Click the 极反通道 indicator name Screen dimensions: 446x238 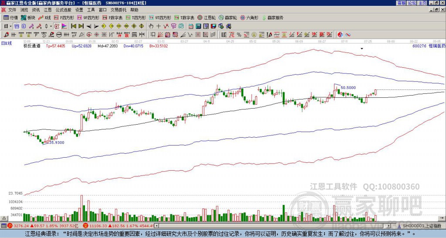[32, 46]
